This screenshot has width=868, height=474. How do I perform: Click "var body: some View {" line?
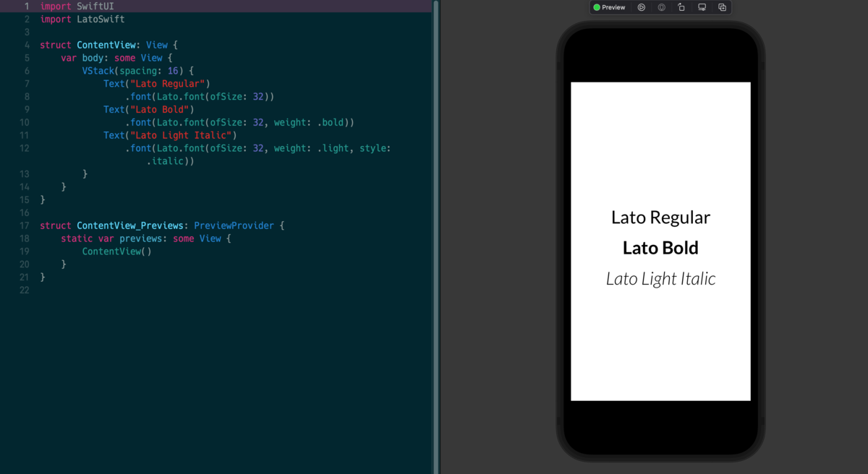tap(116, 58)
